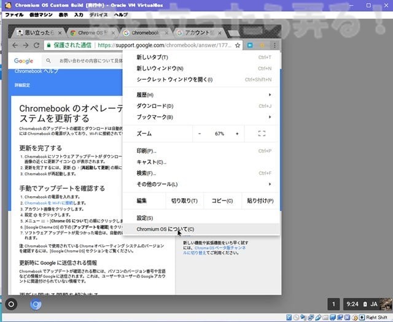
Task: Click the 67% zoom value
Action: pyautogui.click(x=219, y=134)
